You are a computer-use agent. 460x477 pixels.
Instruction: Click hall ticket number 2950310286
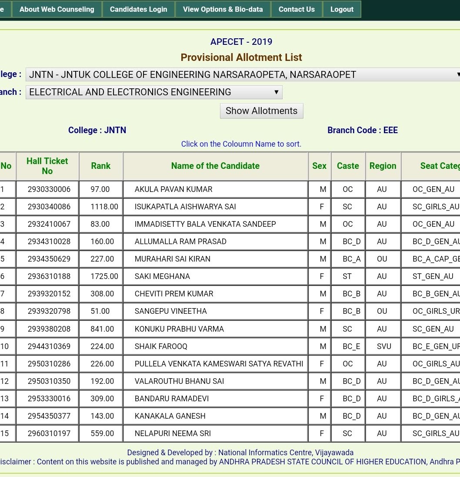[49, 364]
